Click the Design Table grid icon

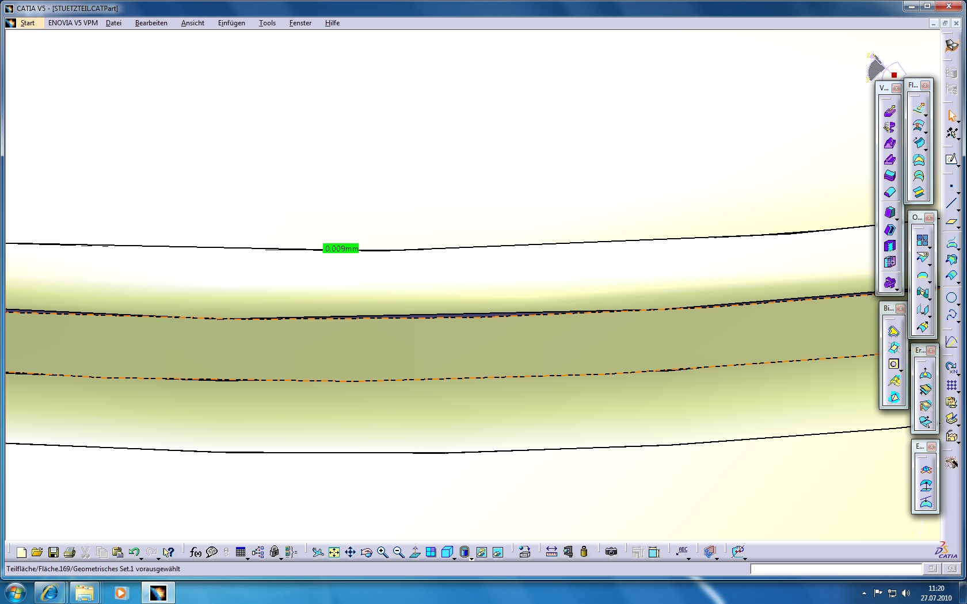click(241, 552)
